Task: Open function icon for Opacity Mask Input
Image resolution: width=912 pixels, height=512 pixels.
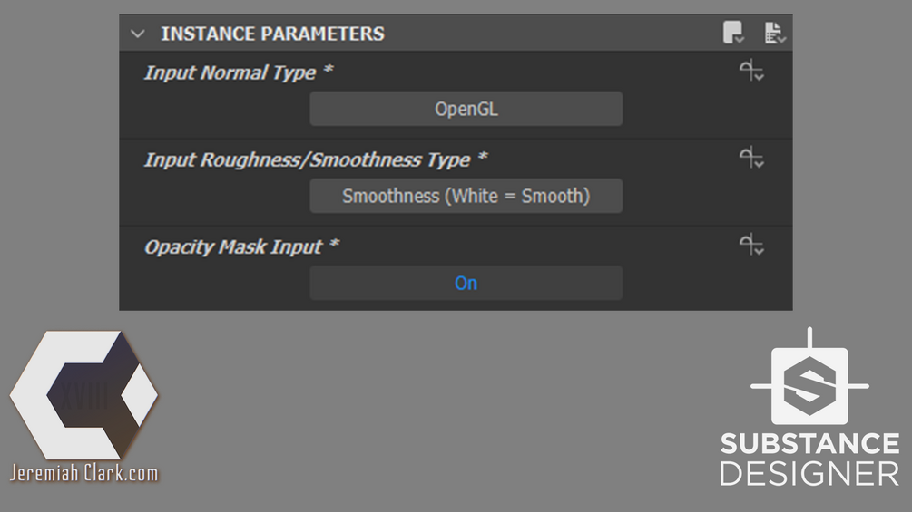Action: point(751,245)
